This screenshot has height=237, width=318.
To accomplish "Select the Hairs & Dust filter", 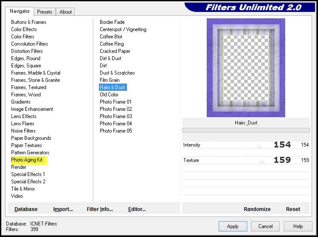I will coord(113,87).
